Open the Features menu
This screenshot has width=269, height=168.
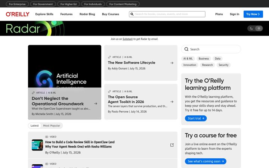coord(67,14)
